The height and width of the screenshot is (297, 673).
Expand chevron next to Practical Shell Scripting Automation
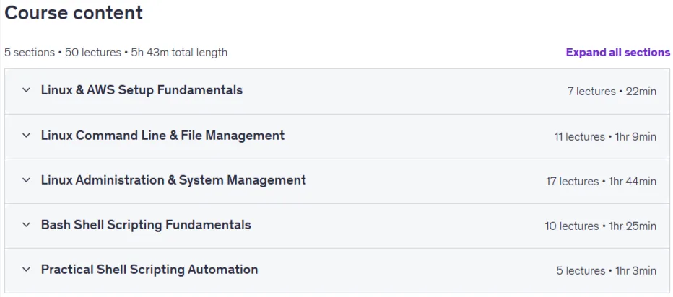coord(26,270)
